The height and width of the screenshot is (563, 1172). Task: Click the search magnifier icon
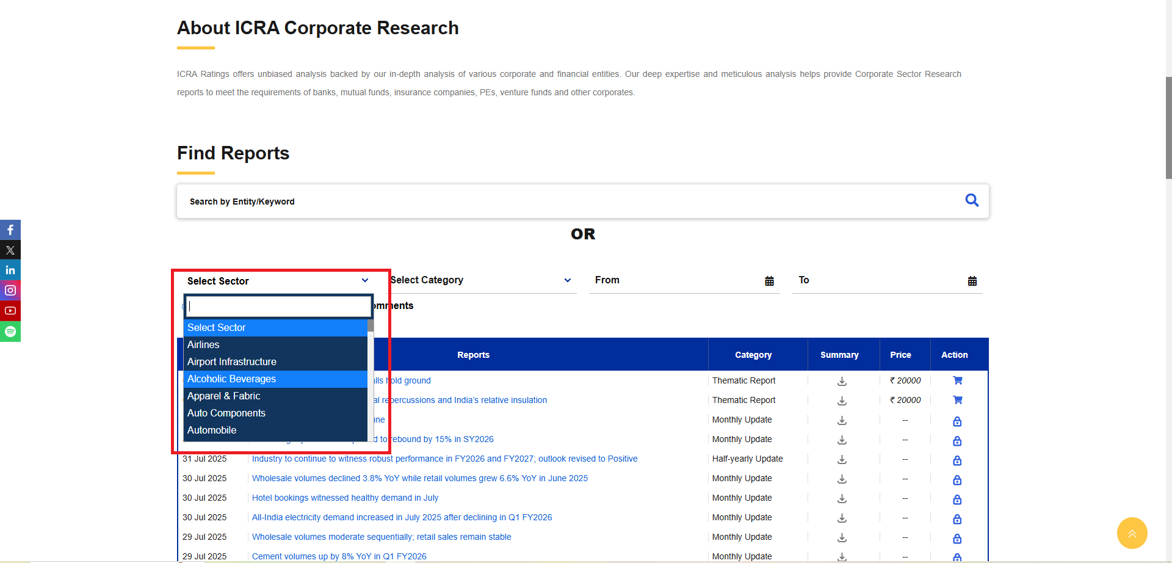point(972,200)
